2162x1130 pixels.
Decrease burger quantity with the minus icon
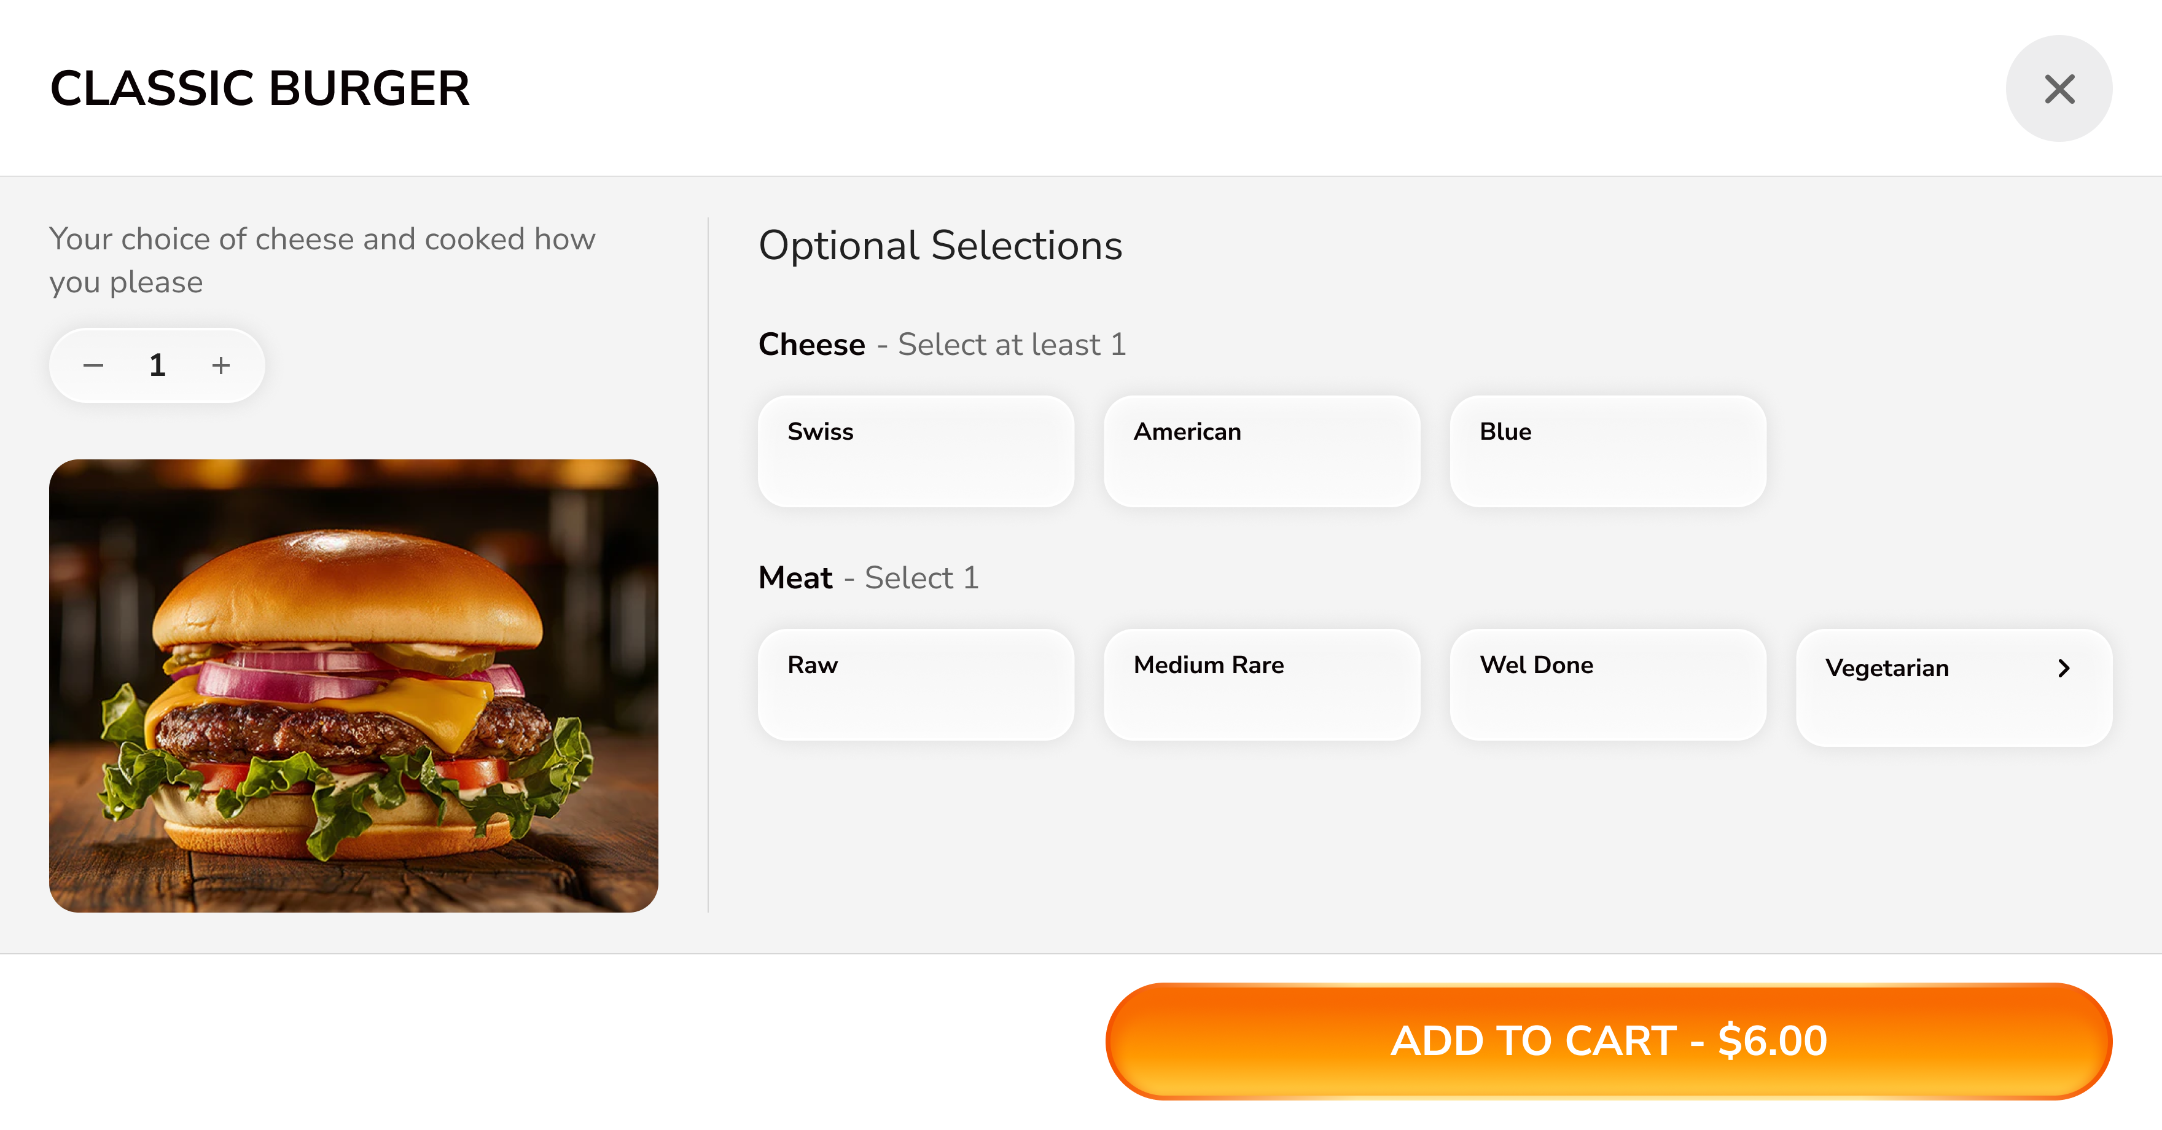click(94, 365)
